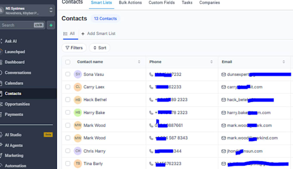Screen dimensions: 293x169
Task: Open the Tina Barly contact
Action: (x=93, y=163)
